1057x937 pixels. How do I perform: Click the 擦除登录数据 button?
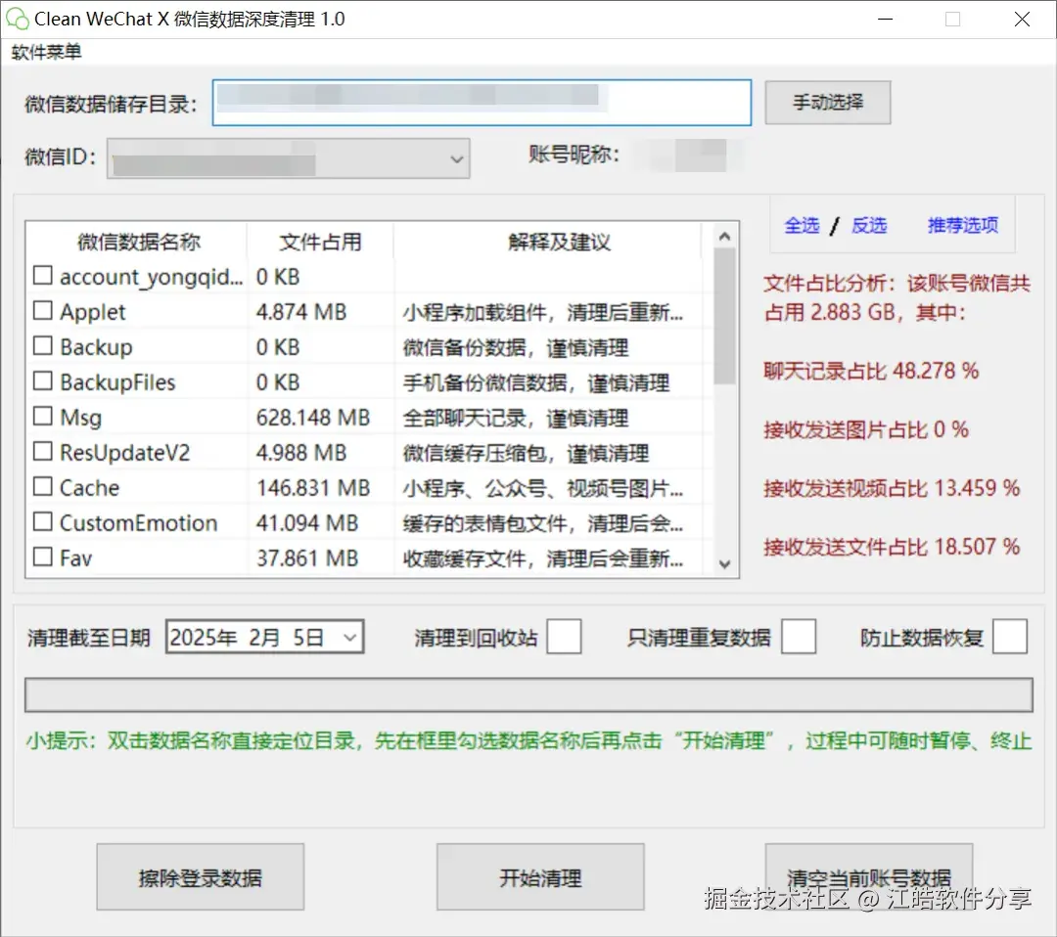201,877
